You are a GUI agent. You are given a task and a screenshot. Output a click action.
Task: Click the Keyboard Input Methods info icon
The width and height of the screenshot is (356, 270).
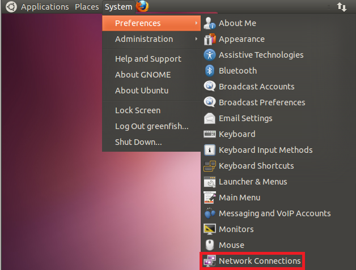pyautogui.click(x=209, y=150)
